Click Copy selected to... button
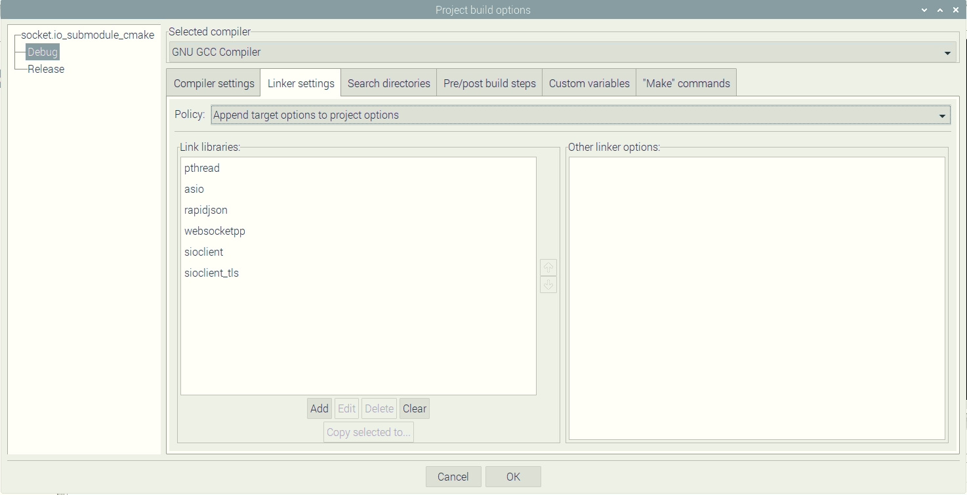967x495 pixels. pos(369,432)
